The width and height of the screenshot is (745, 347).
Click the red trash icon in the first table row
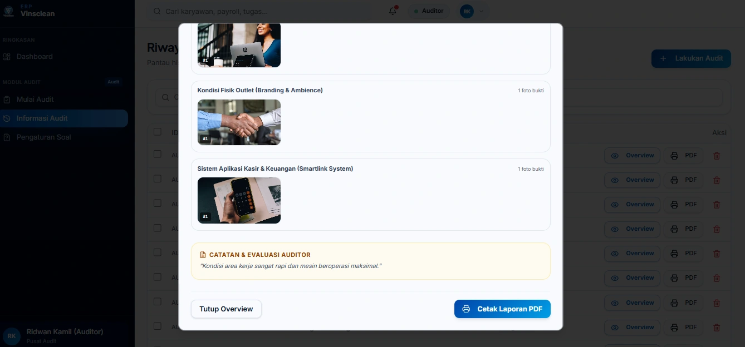tap(717, 156)
